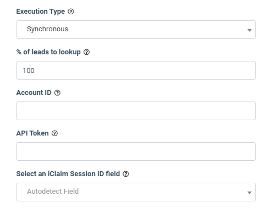
Task: Click into the empty Account ID field
Action: [x=136, y=111]
